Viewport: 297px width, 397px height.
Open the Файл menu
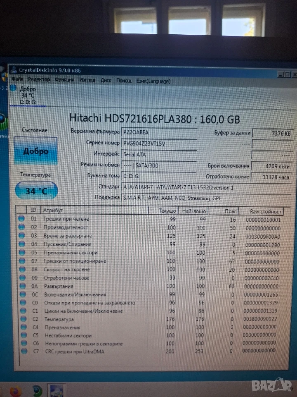(17, 79)
